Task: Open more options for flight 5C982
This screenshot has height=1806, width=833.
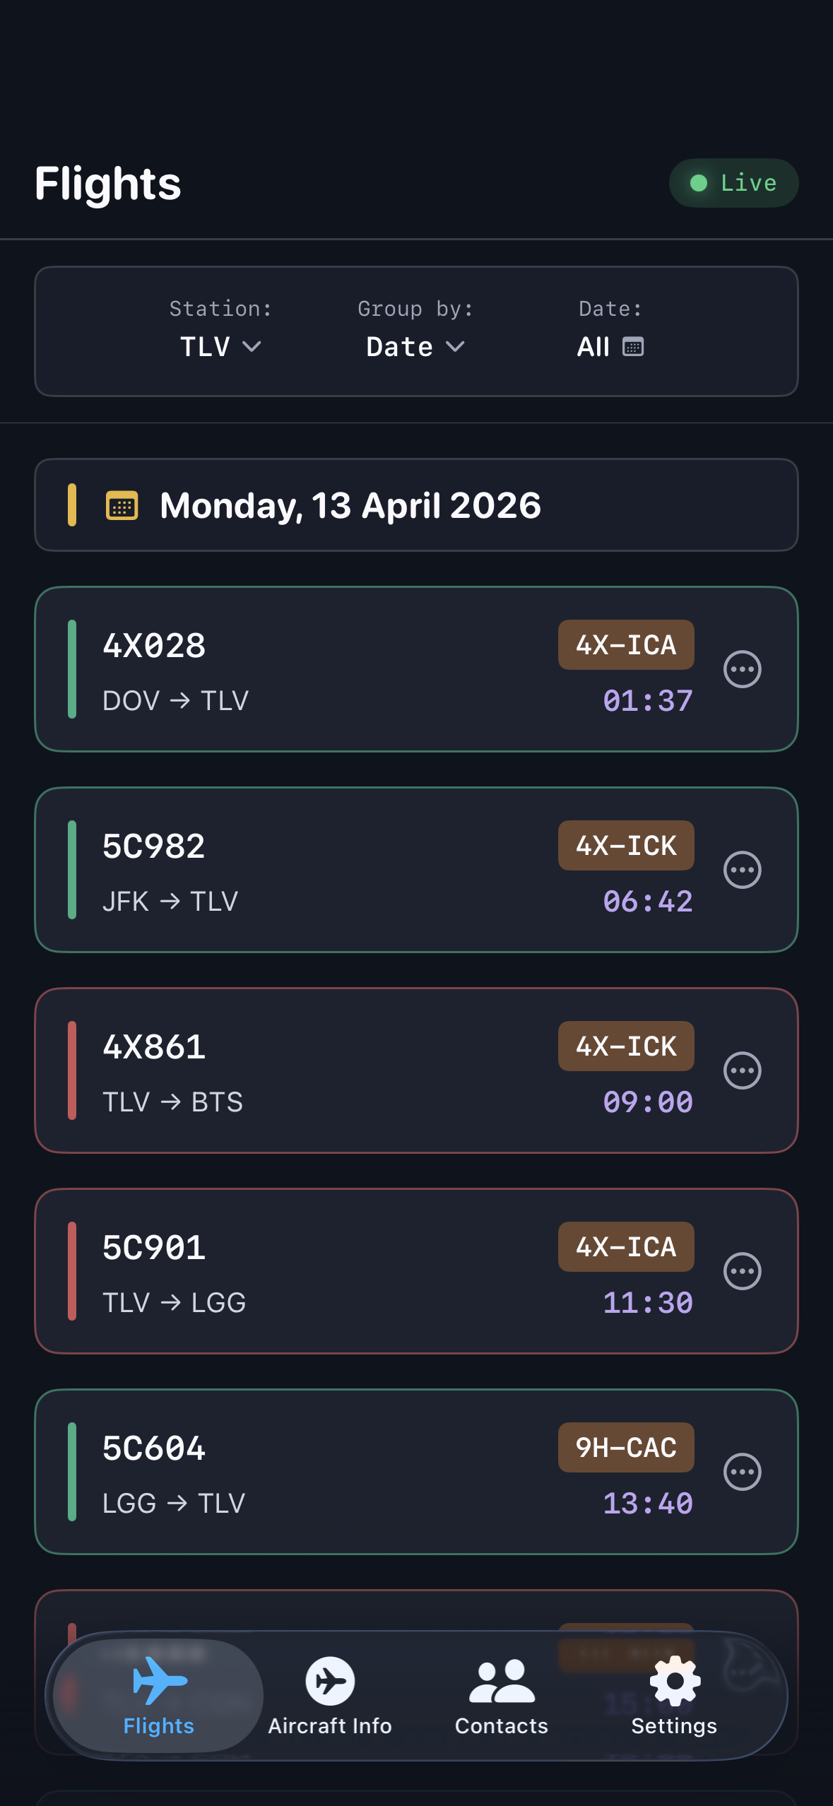Action: tap(742, 870)
